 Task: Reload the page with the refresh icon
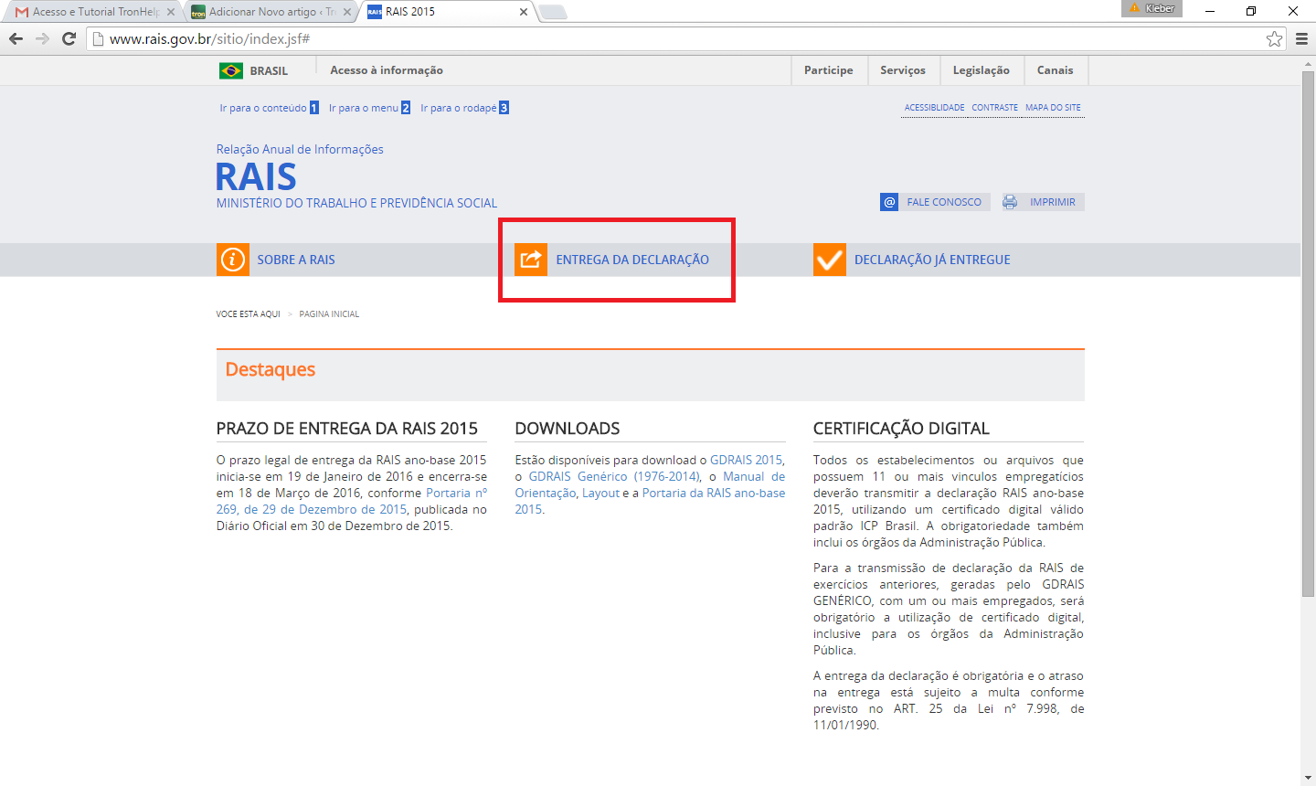point(69,38)
